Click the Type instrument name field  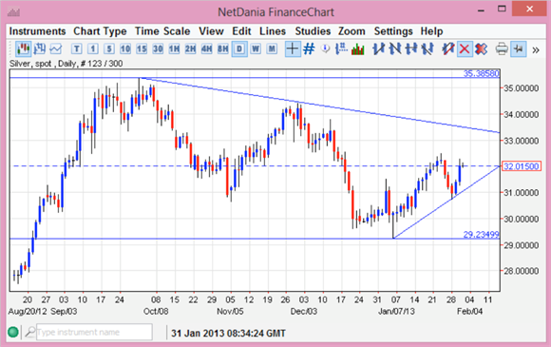(x=94, y=332)
